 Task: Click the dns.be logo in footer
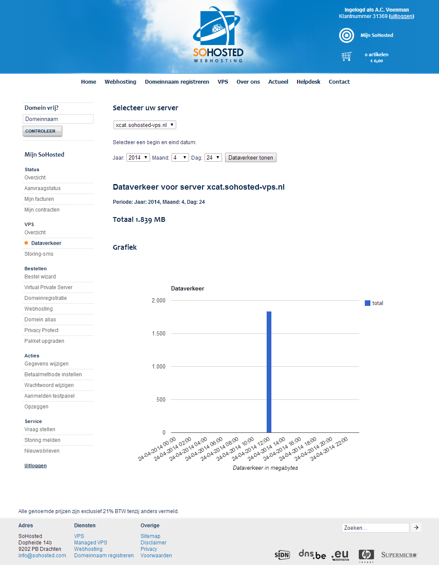coord(312,554)
